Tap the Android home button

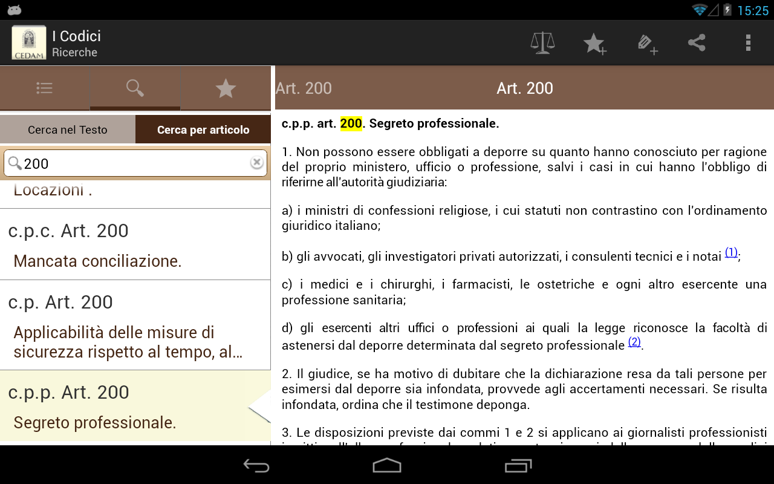387,465
